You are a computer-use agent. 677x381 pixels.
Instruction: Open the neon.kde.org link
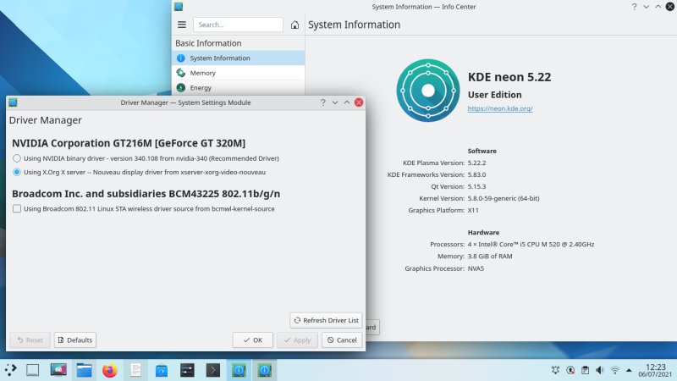(500, 108)
